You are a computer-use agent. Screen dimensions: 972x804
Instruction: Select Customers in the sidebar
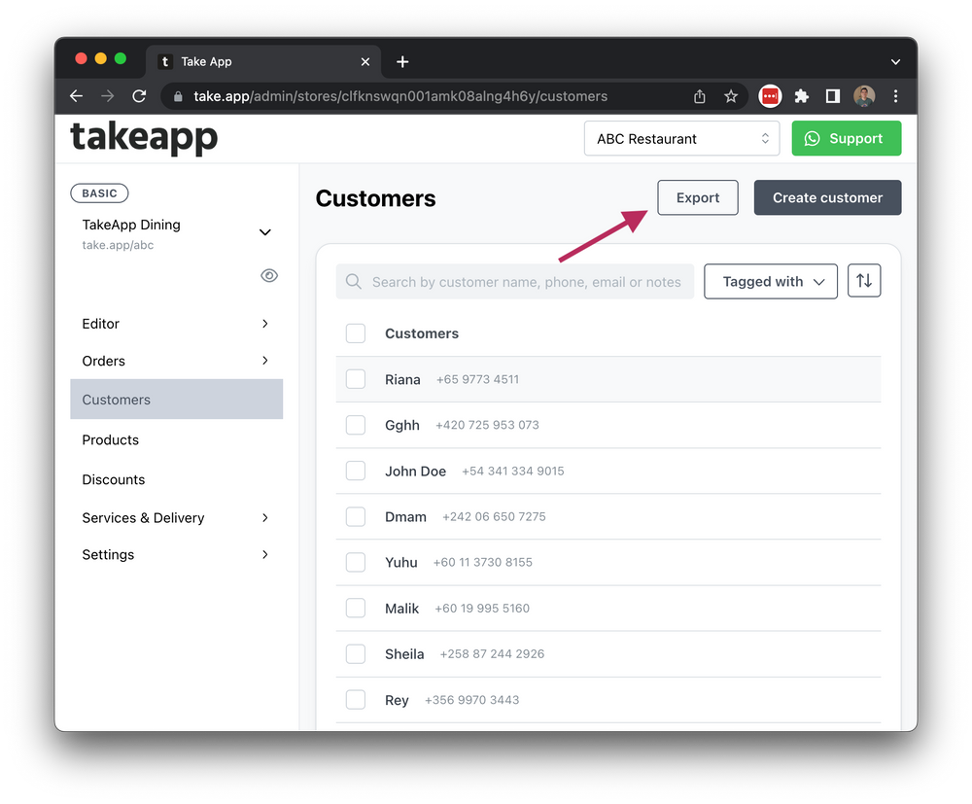pos(176,400)
